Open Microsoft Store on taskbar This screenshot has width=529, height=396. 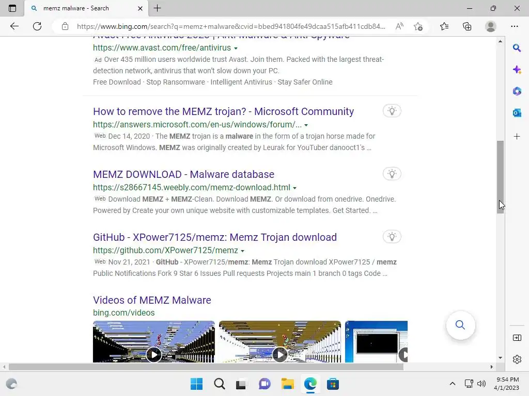333,384
